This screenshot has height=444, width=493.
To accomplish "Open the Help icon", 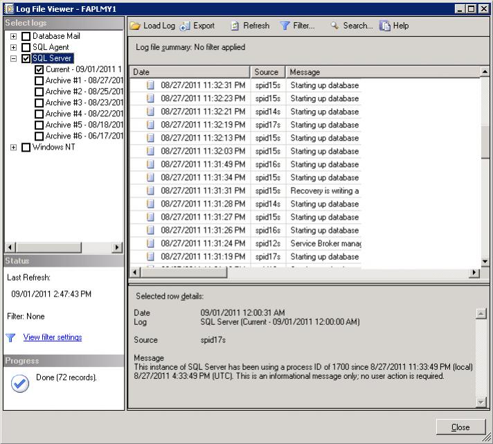I will [x=384, y=26].
